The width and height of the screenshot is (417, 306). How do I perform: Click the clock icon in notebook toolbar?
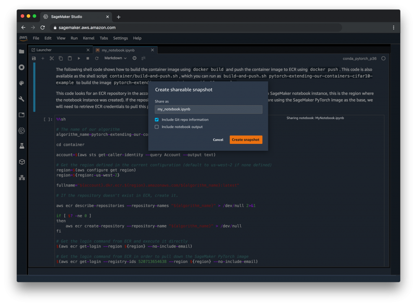pos(134,58)
